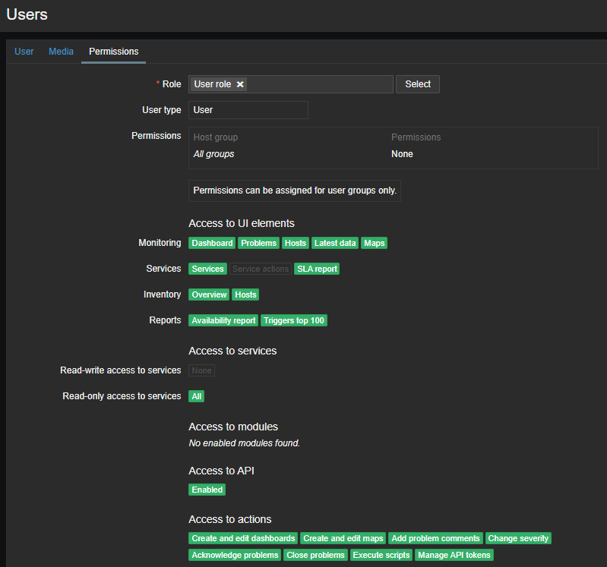Image resolution: width=607 pixels, height=567 pixels.
Task: Remove the User role tag with x icon
Action: pyautogui.click(x=240, y=84)
